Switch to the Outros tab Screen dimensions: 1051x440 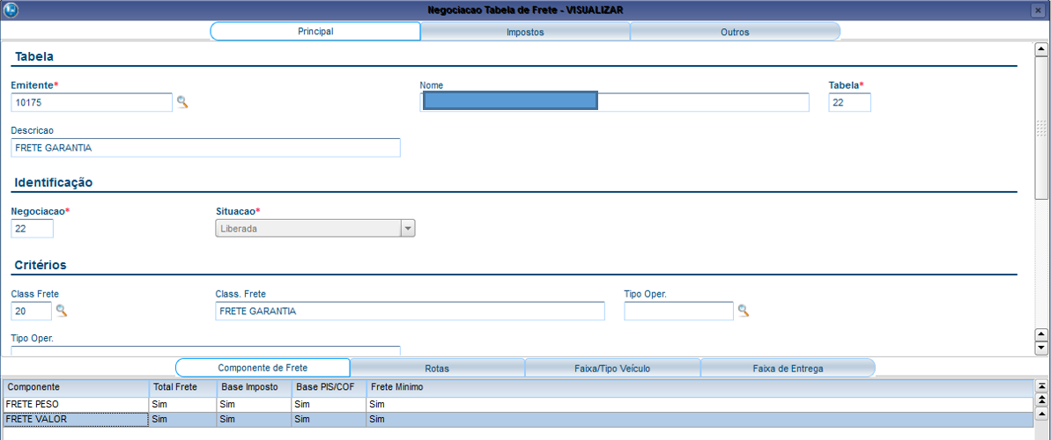[x=736, y=32]
